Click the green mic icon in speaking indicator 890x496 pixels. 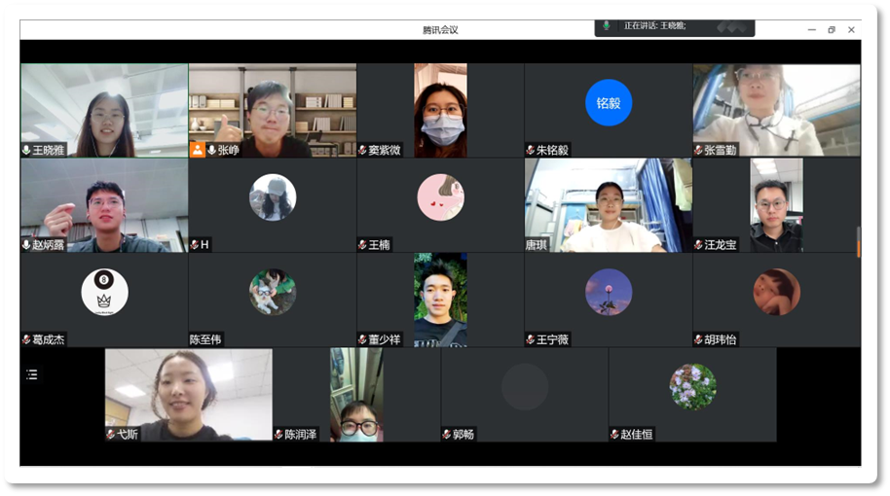pos(607,25)
